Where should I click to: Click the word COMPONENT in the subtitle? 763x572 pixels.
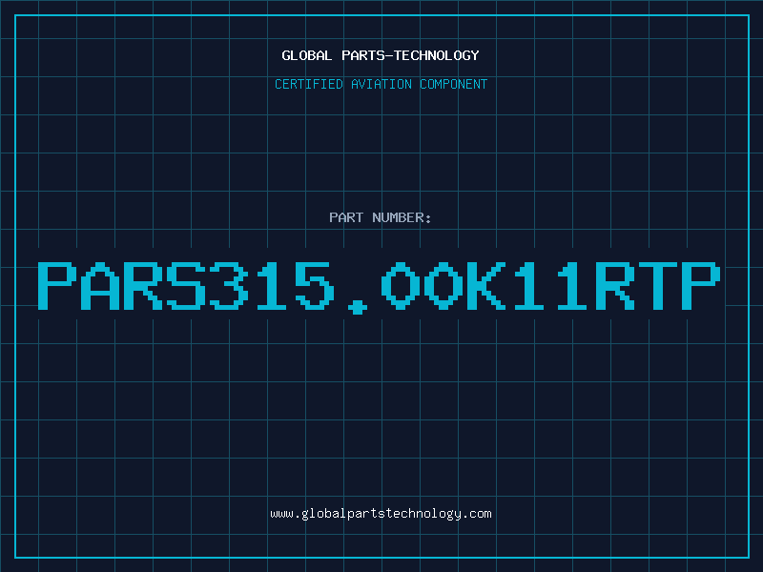tap(454, 84)
